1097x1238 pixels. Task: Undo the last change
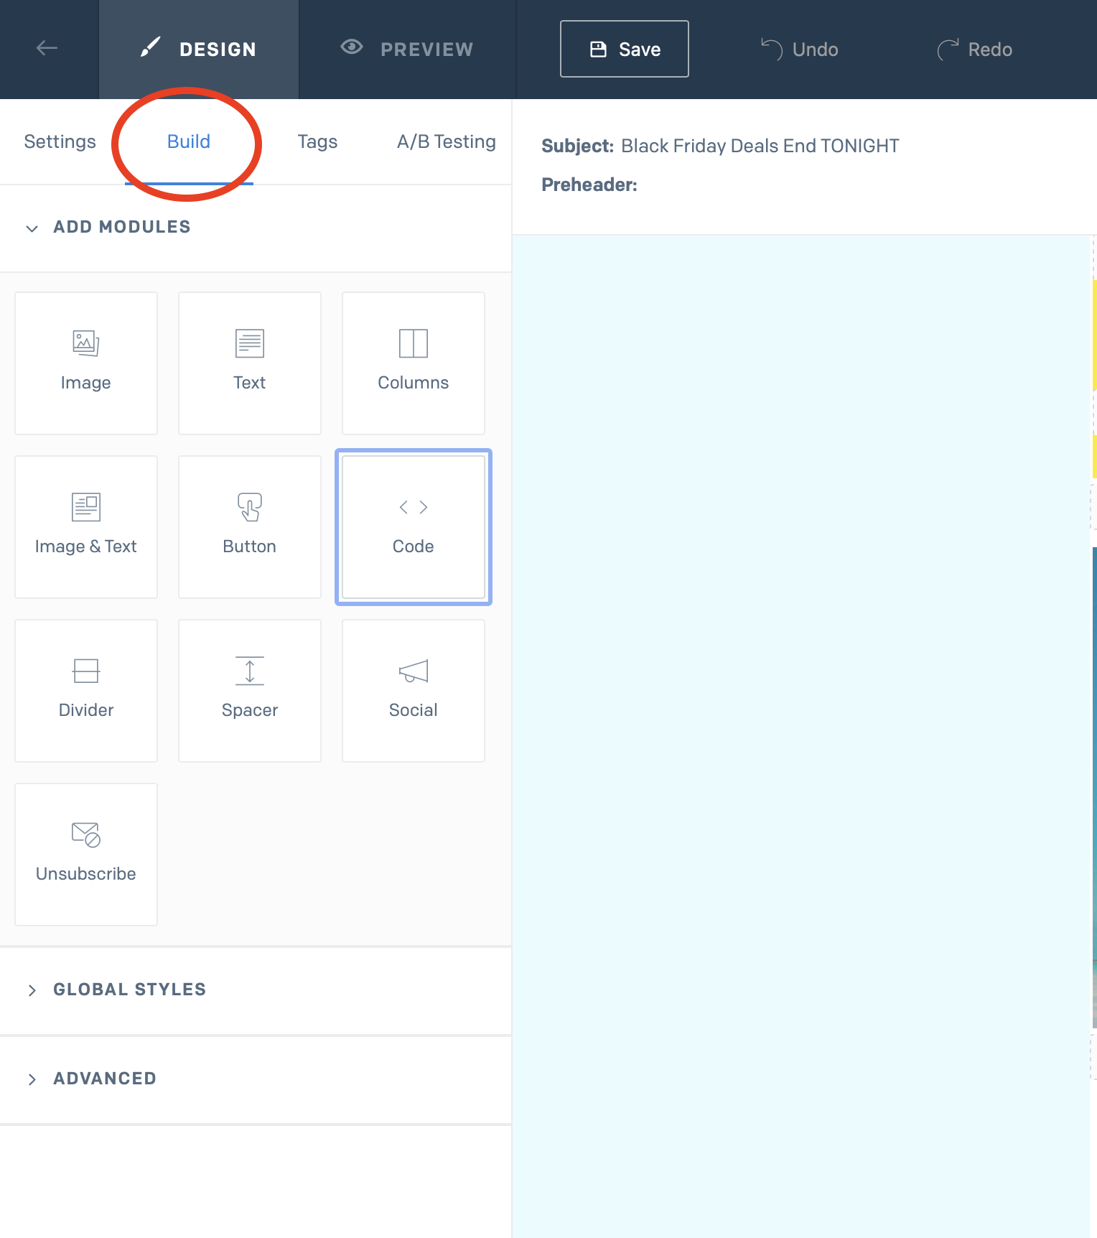click(x=800, y=50)
